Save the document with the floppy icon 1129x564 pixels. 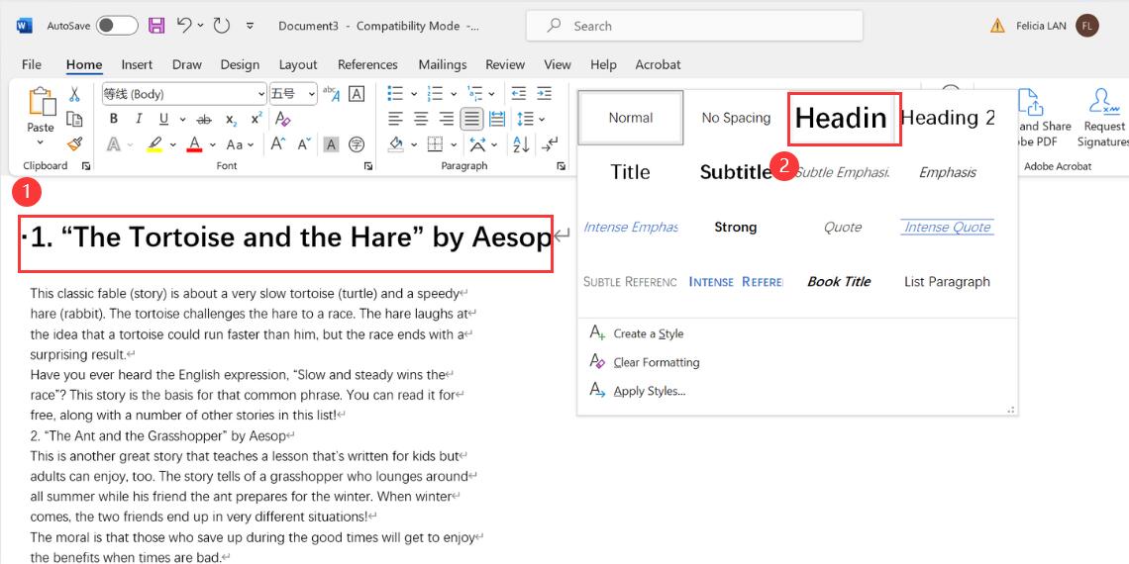pos(156,26)
